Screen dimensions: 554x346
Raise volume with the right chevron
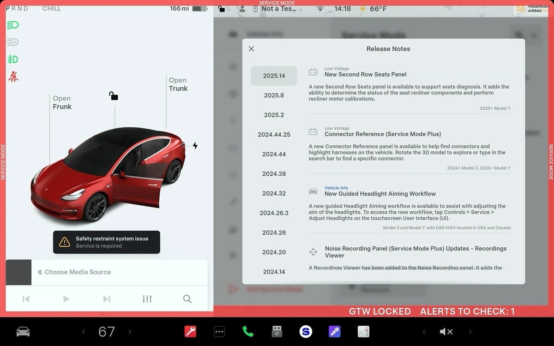pos(470,331)
